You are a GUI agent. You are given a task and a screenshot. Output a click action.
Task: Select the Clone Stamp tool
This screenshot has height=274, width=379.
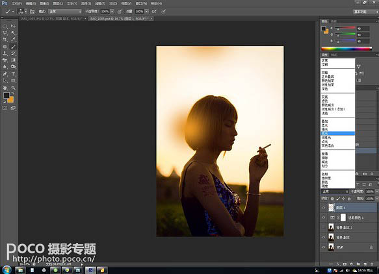[5, 53]
